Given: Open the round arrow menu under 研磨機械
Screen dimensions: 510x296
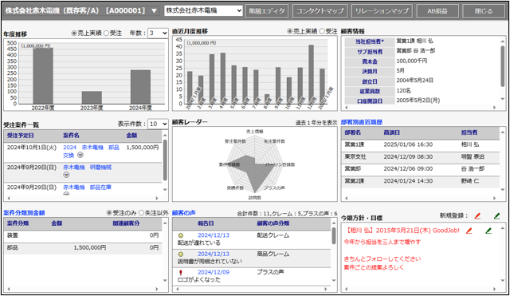Looking at the screenshot, I should coord(66,176).
